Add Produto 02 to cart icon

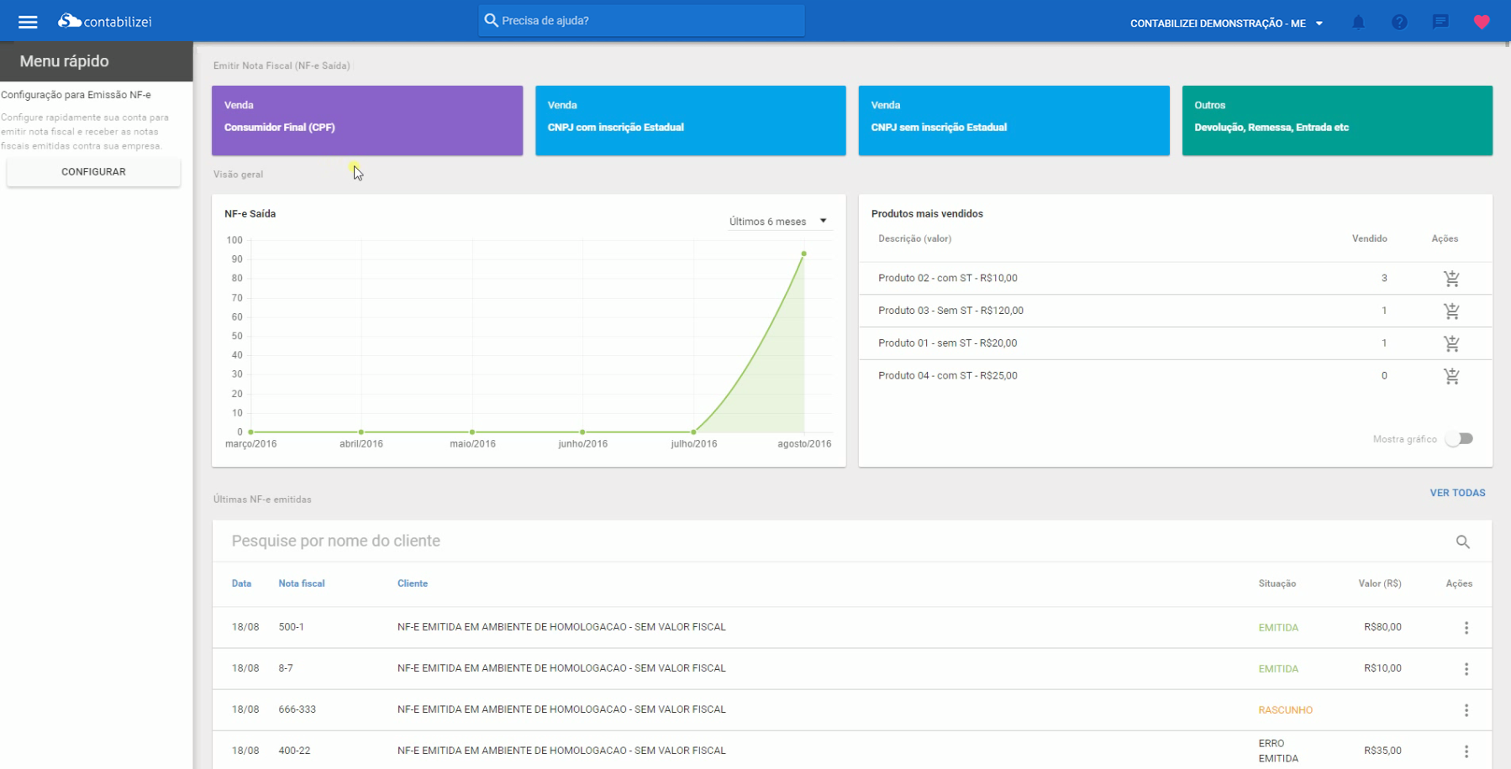(1451, 279)
